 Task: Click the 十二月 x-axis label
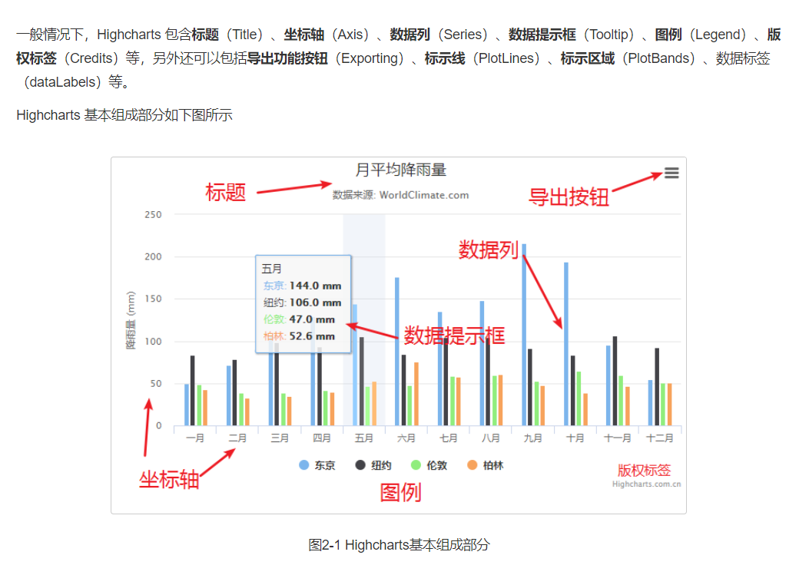[x=660, y=438]
